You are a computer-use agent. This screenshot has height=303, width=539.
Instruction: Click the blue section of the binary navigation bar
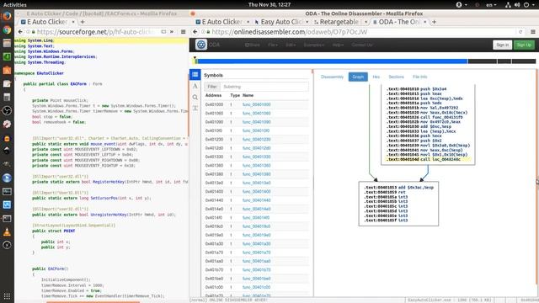(x=332, y=61)
